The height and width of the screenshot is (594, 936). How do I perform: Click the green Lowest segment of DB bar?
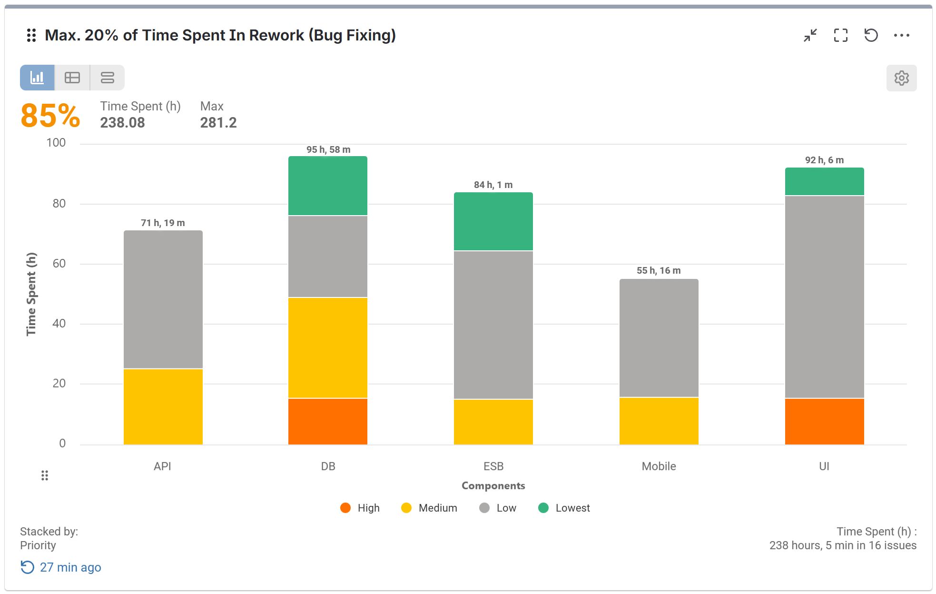click(x=327, y=186)
